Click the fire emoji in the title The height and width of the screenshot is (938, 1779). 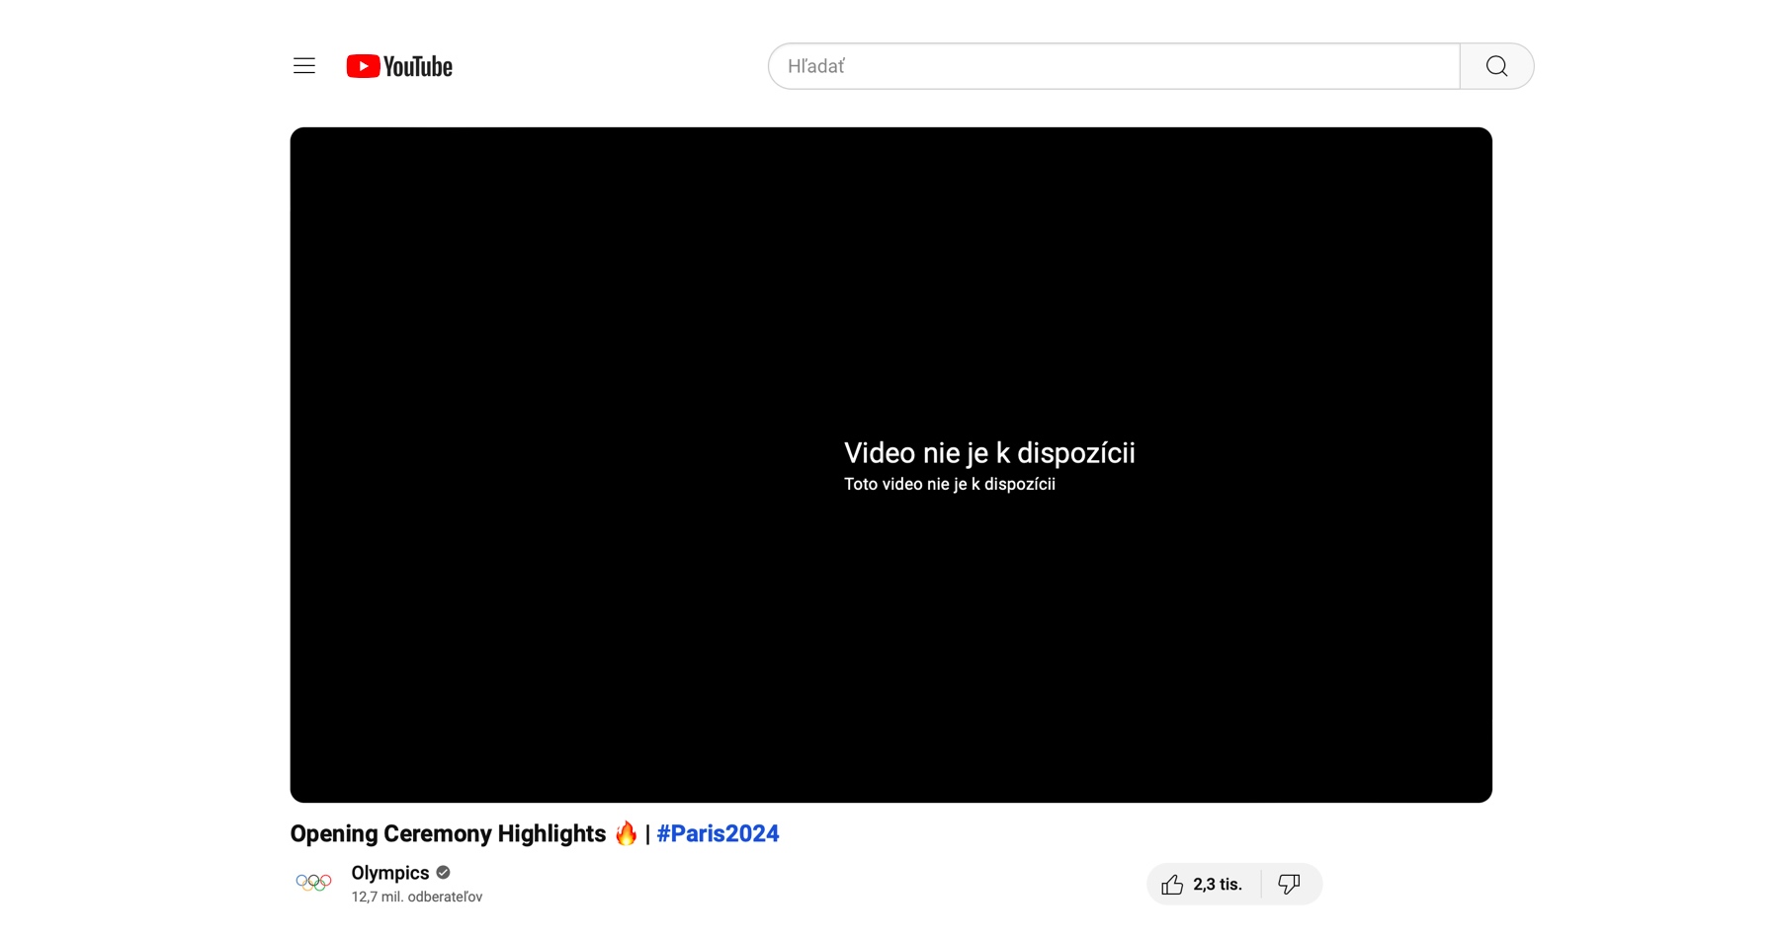[626, 834]
